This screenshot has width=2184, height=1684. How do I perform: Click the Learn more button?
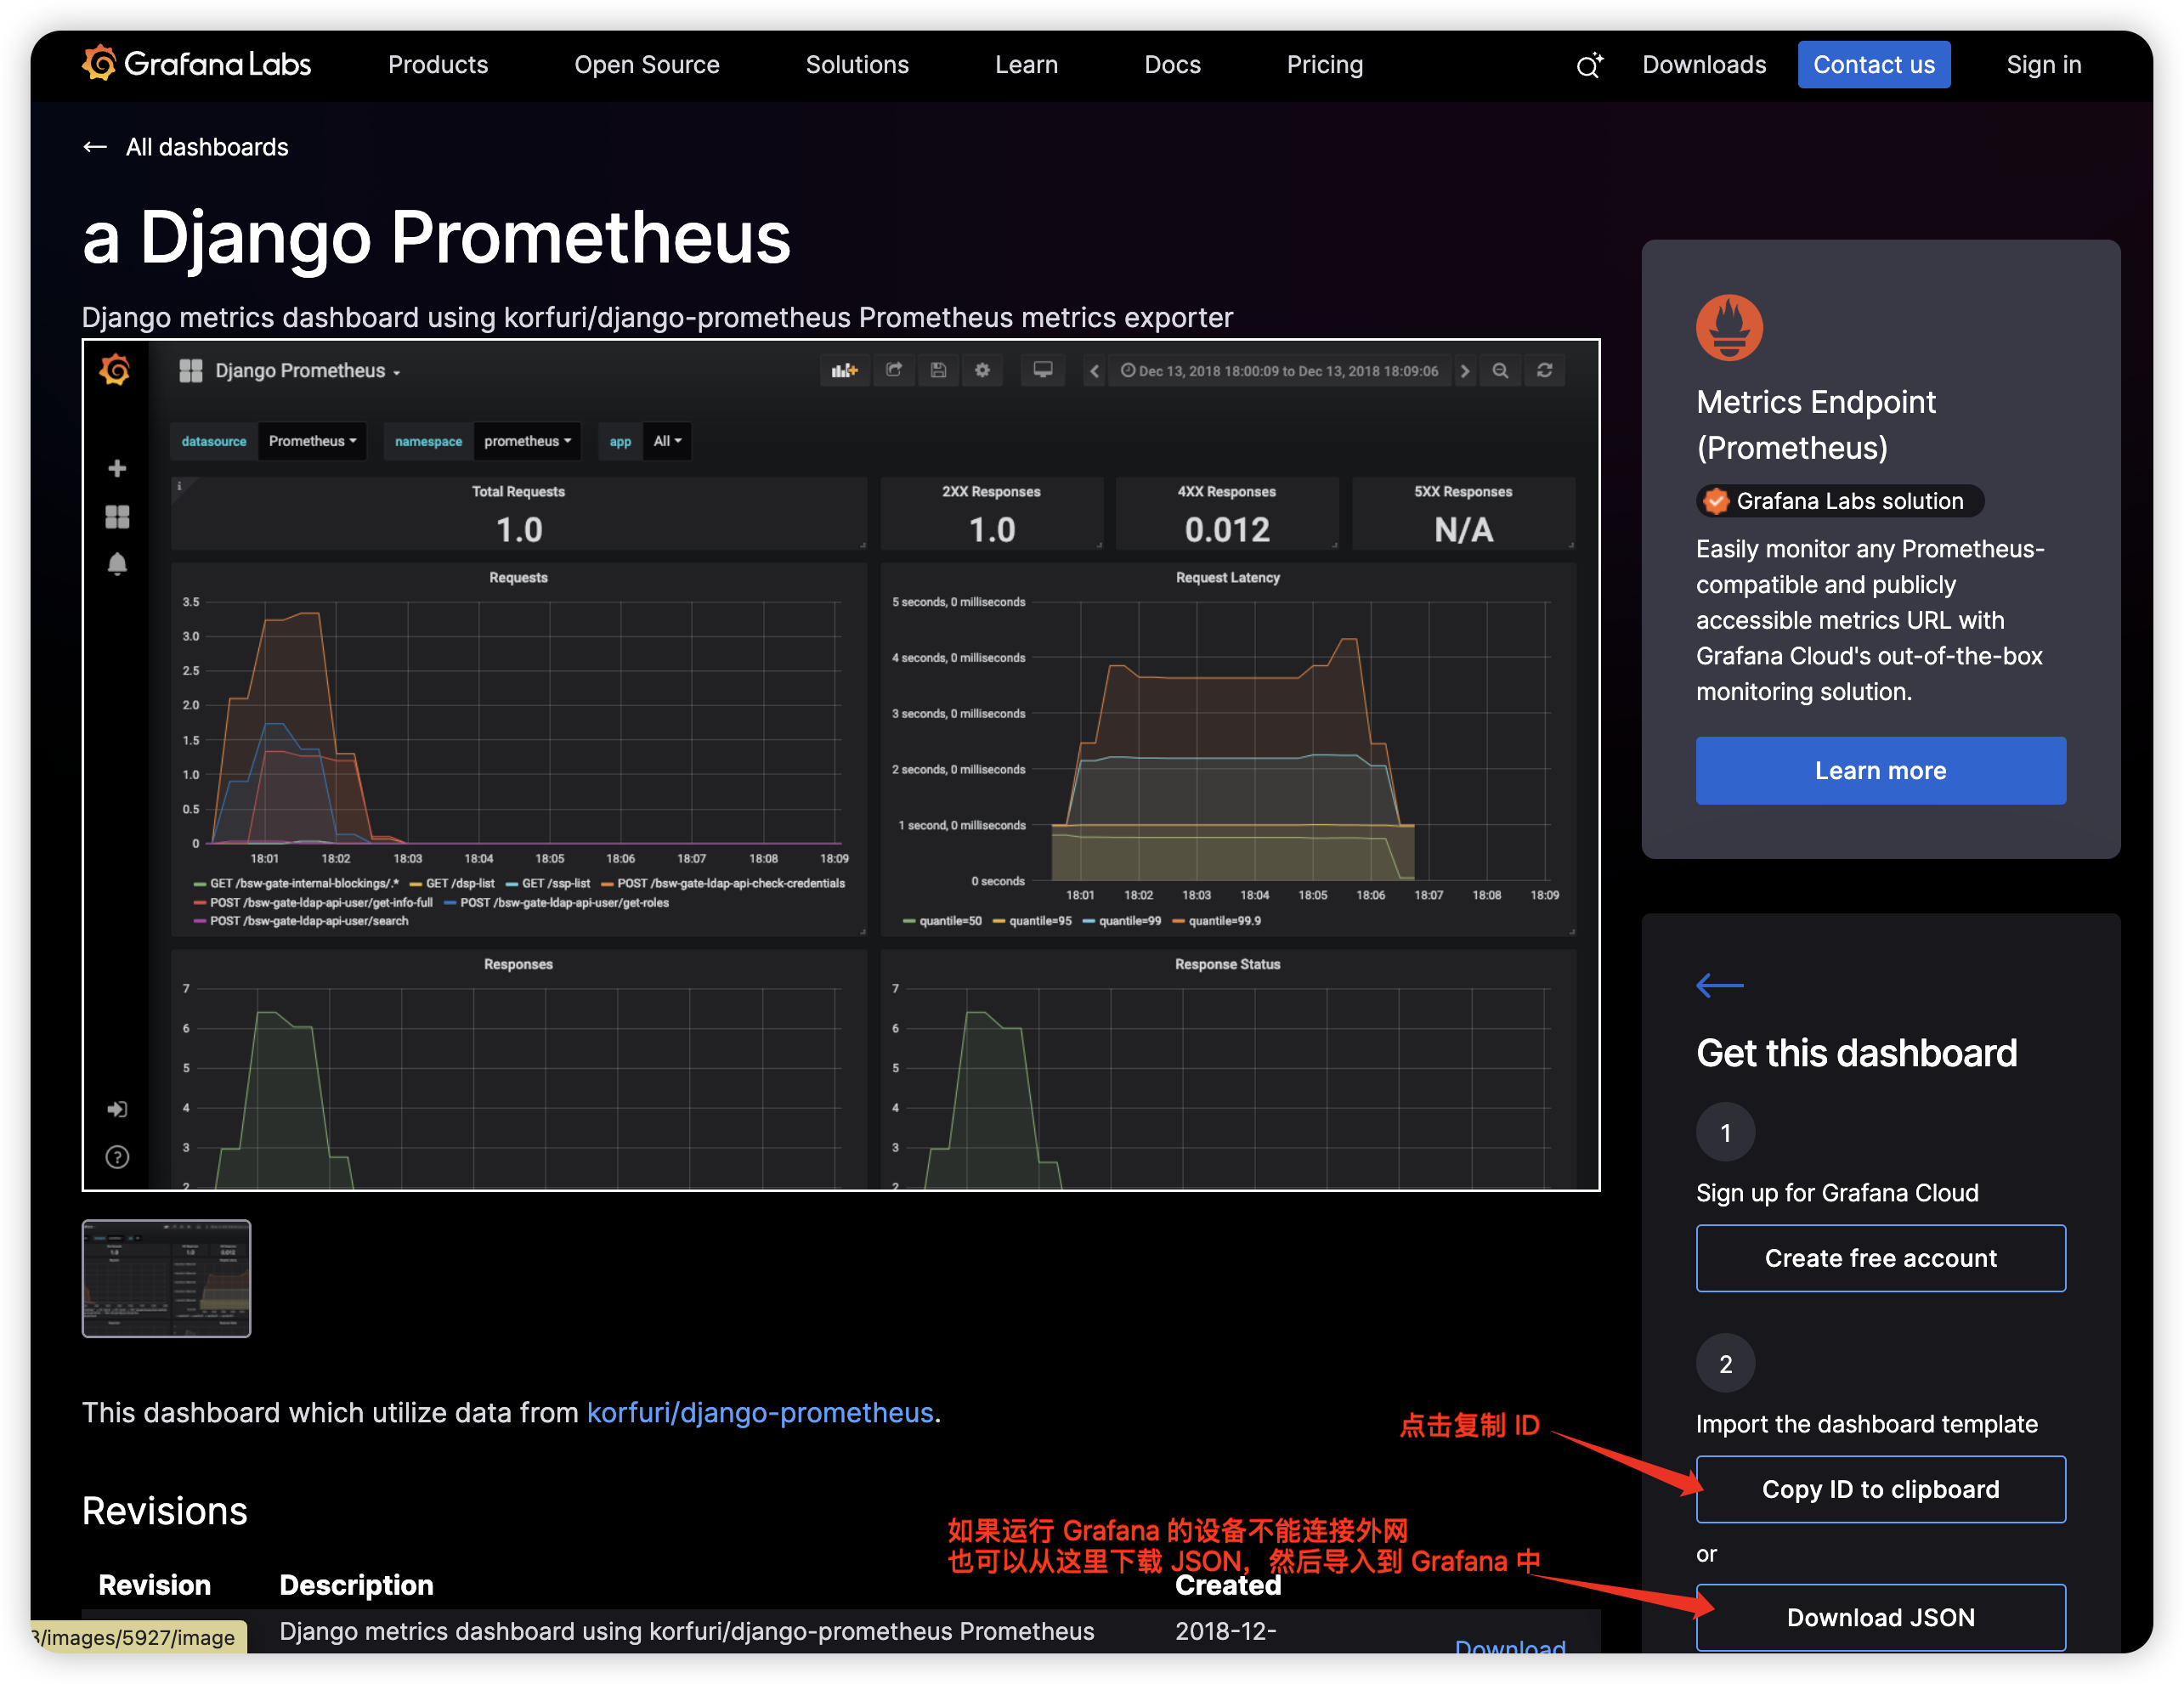[1880, 770]
